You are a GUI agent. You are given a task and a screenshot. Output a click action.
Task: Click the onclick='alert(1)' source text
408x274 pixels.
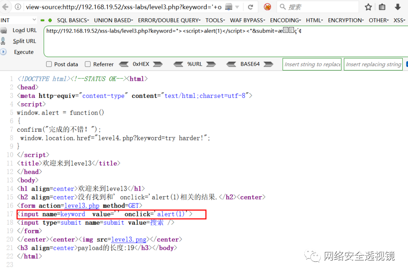pyautogui.click(x=156, y=214)
